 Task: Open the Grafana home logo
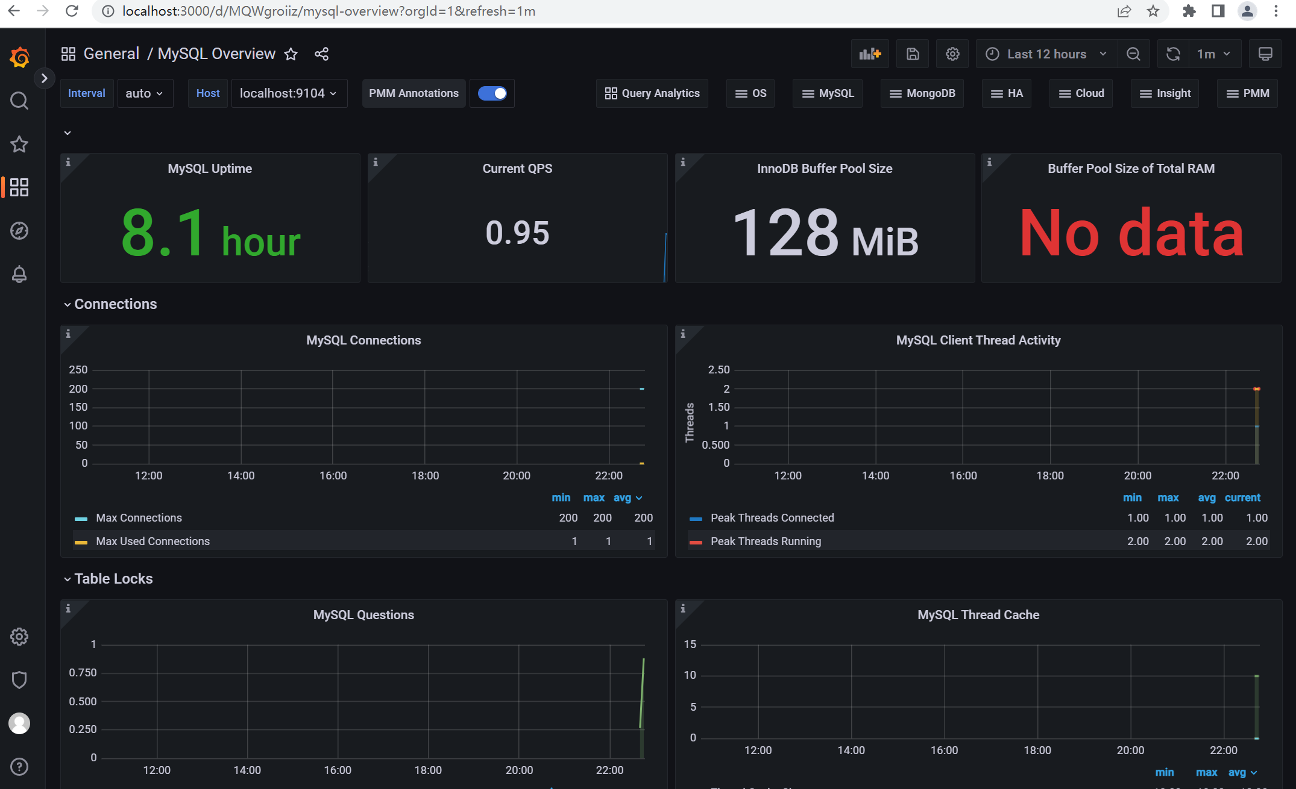19,57
